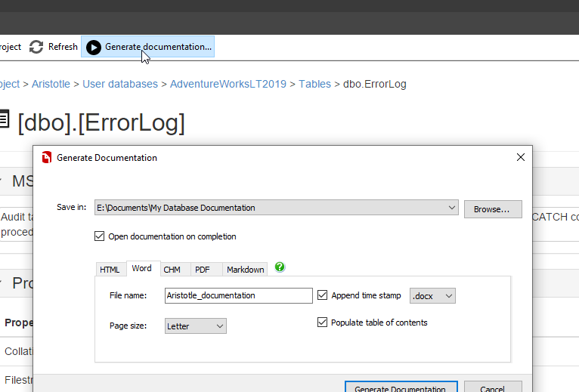Switch to the HTML tab
579x392 pixels.
coord(110,270)
